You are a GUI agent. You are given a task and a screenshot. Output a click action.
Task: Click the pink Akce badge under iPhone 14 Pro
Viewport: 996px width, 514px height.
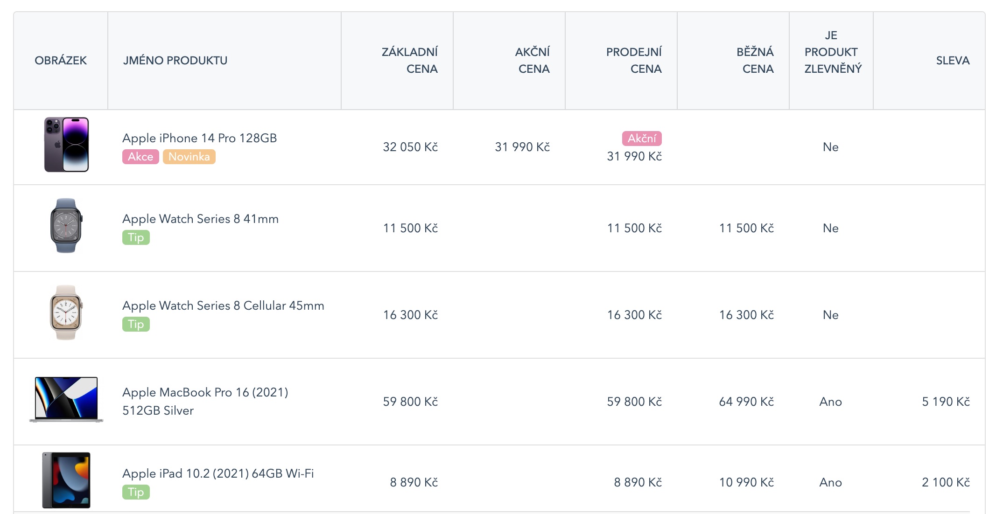point(140,157)
